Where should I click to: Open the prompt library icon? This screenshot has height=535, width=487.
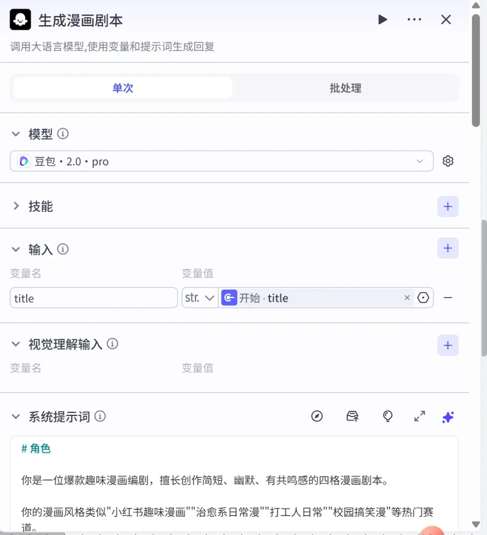click(x=352, y=416)
